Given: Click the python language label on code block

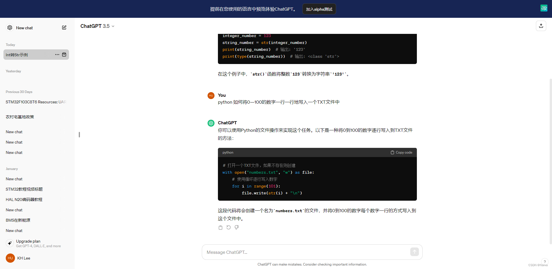Looking at the screenshot, I should click(x=228, y=152).
